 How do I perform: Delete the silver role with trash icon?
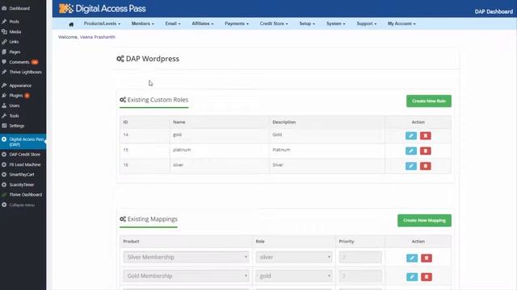coord(426,166)
